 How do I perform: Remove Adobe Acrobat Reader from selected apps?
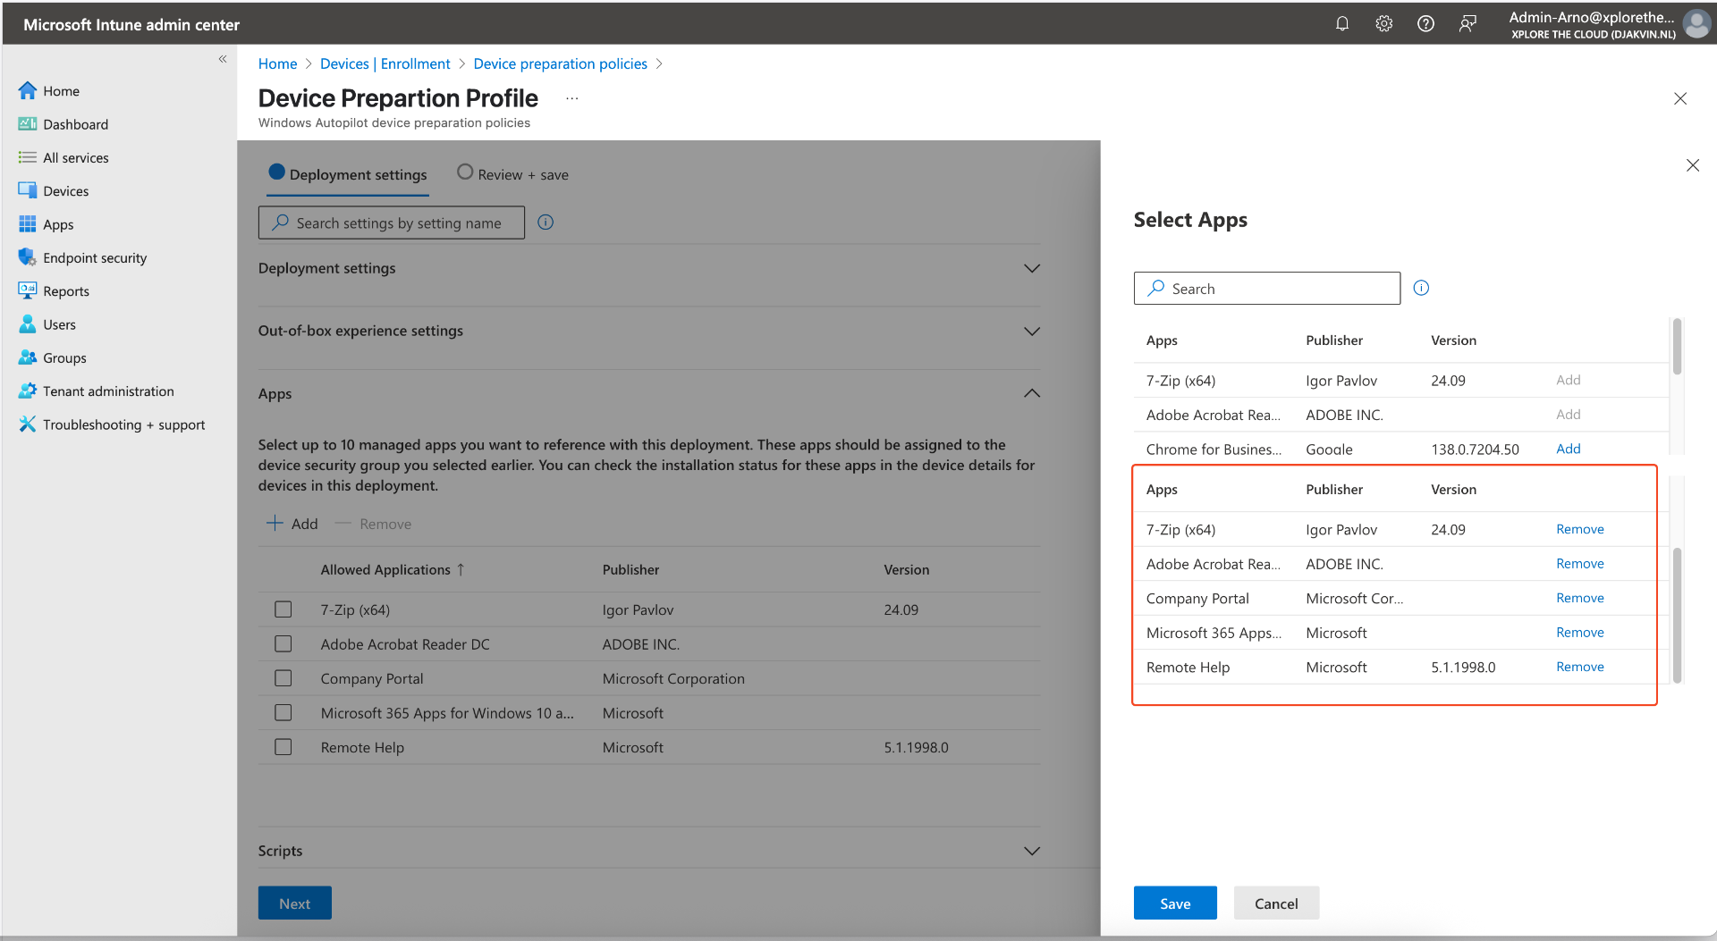tap(1579, 564)
